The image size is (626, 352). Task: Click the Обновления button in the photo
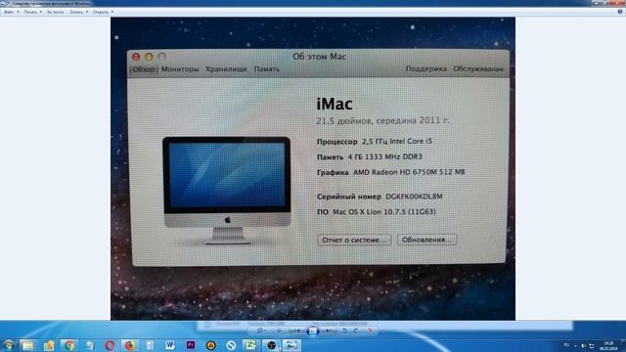point(426,240)
